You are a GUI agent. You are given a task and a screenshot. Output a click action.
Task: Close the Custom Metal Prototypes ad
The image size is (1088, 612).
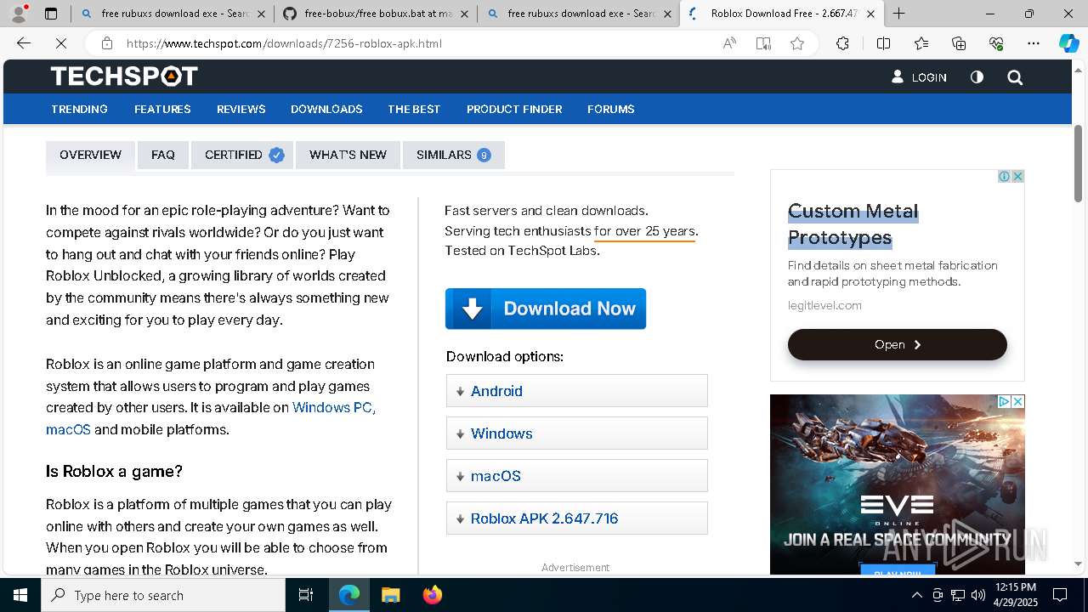(x=1017, y=176)
